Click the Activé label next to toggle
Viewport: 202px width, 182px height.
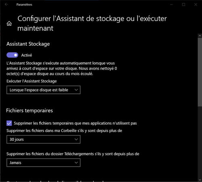click(x=27, y=55)
